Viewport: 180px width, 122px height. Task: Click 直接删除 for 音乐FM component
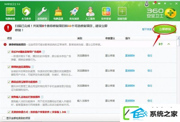tap(130, 55)
